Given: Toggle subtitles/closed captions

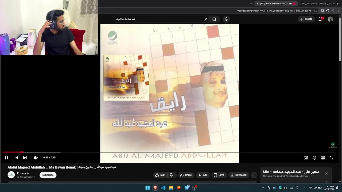Looking at the screenshot, I should pos(306,158).
